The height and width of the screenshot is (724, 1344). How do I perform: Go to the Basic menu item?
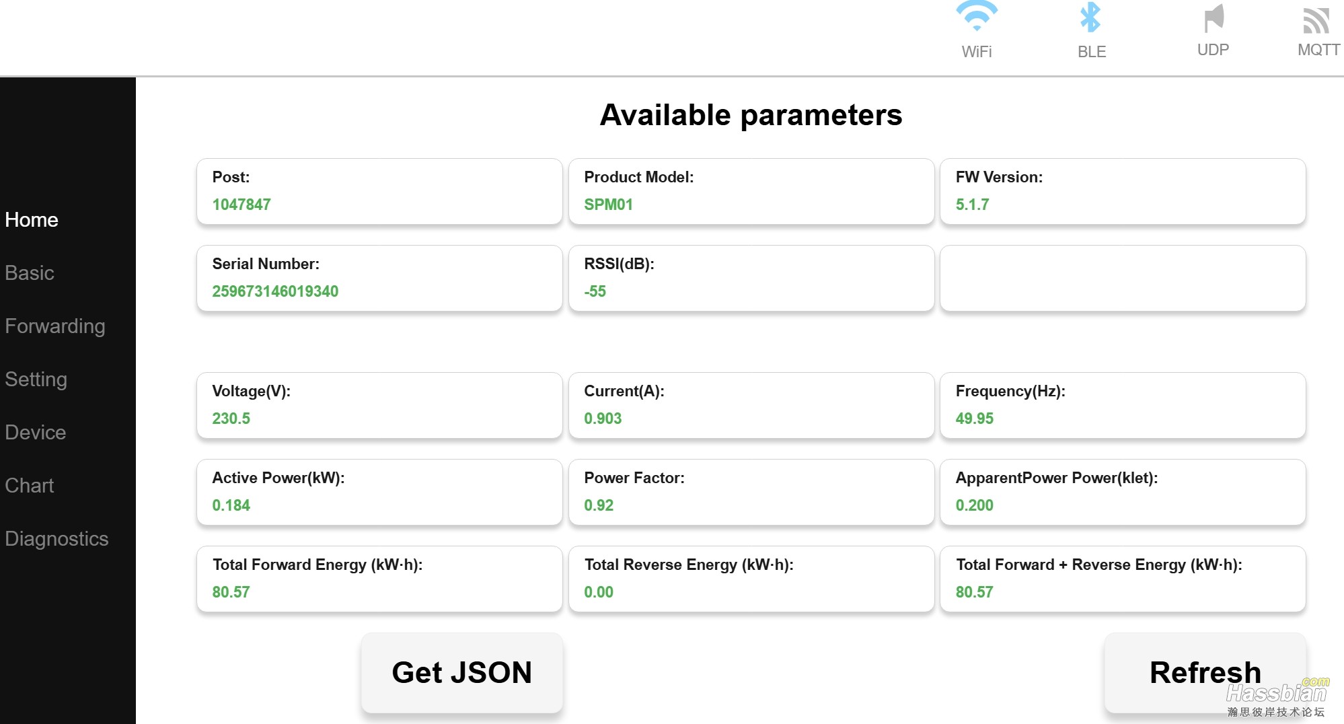click(x=30, y=273)
